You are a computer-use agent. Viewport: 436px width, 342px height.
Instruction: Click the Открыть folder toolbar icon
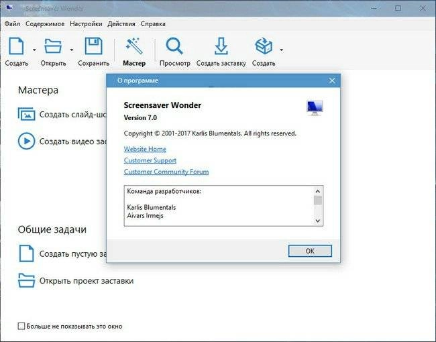[53, 46]
